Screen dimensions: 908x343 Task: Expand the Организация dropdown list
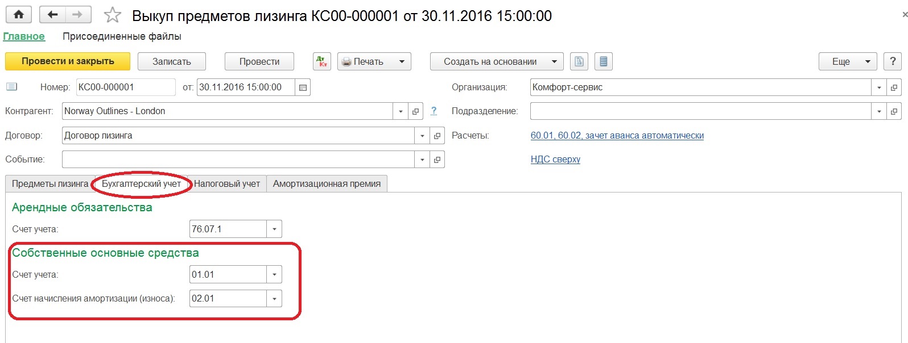(x=879, y=87)
